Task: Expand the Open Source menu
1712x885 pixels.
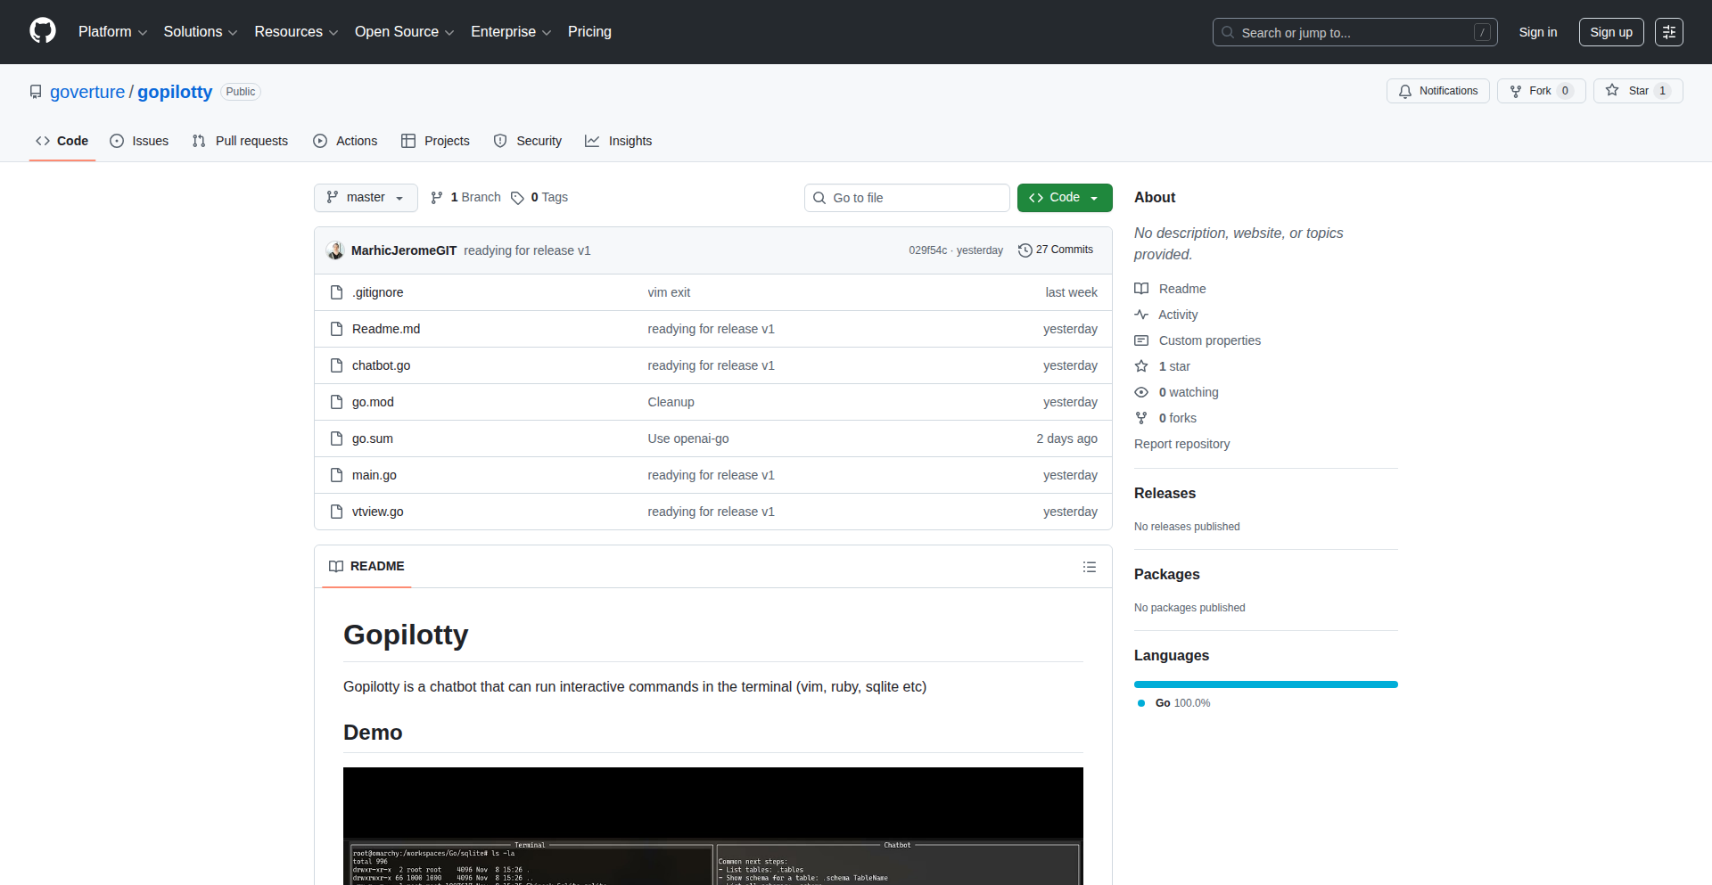Action: coord(404,32)
